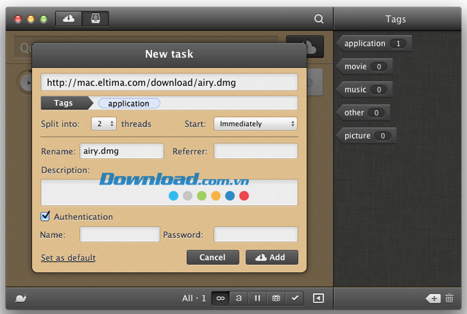The width and height of the screenshot is (467, 314).
Task: Select the movie tag in sidebar
Action: pyautogui.click(x=364, y=67)
